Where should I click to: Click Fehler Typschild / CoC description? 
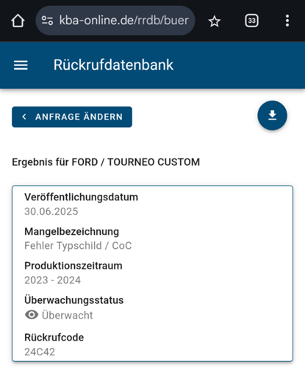pyautogui.click(x=78, y=246)
